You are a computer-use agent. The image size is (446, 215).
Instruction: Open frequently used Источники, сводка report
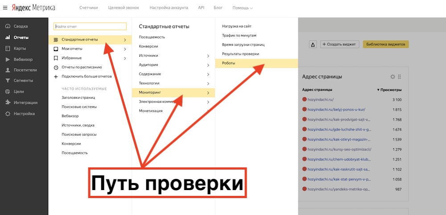[x=78, y=125]
